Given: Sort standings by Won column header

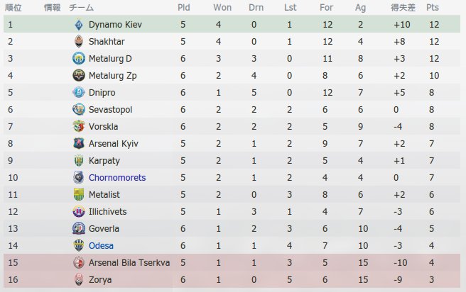Looking at the screenshot, I should (222, 7).
